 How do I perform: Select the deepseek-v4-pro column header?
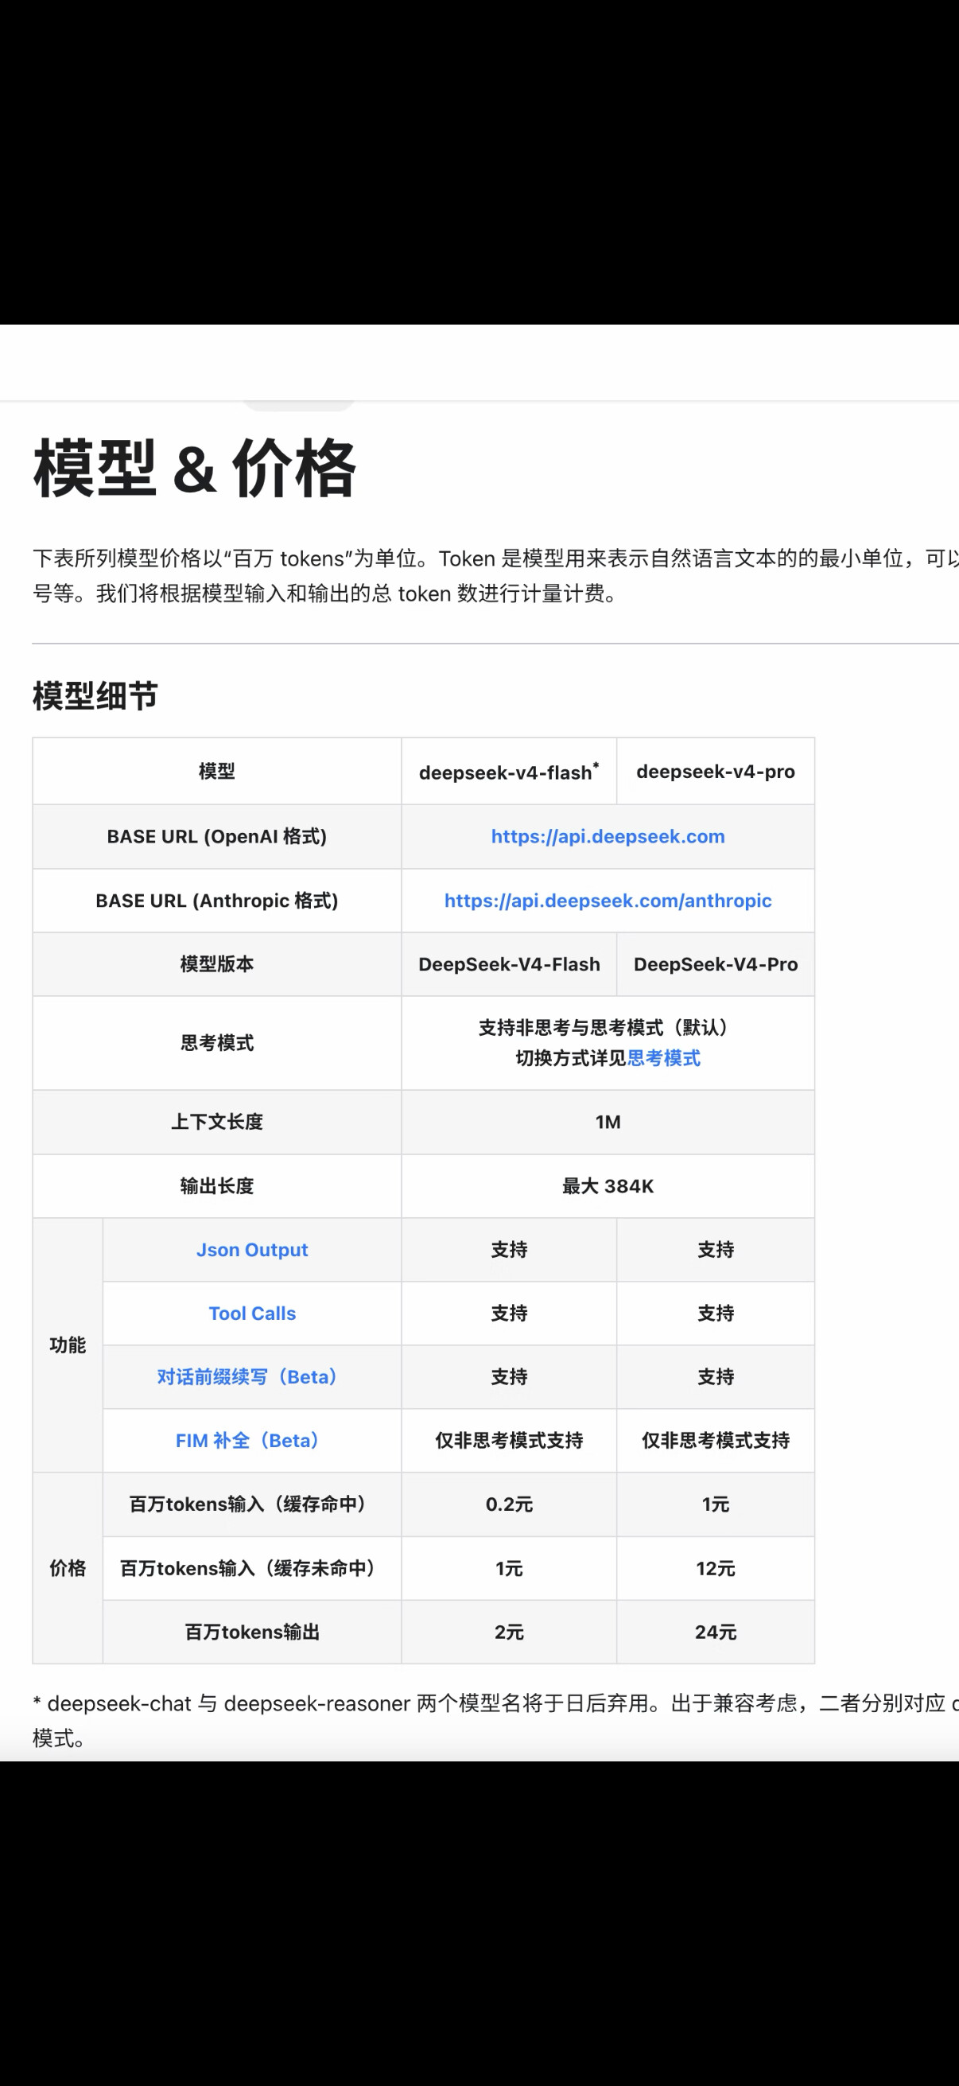pos(716,772)
